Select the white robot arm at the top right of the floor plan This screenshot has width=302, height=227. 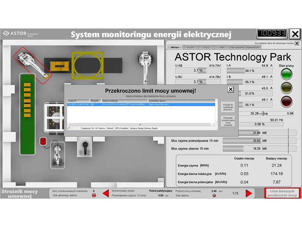click(146, 67)
